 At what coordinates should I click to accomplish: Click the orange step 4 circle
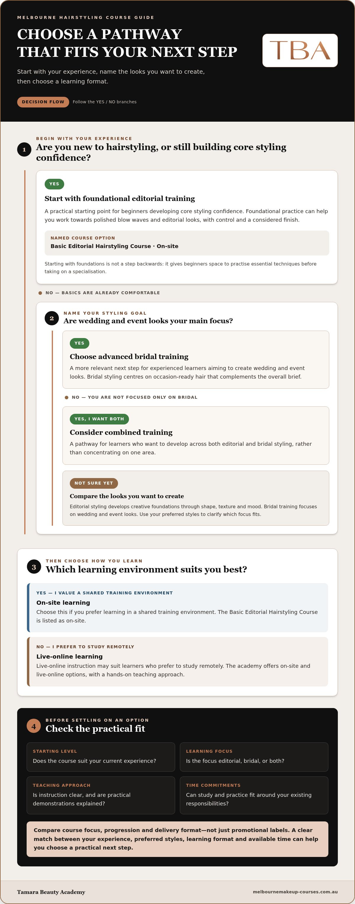(x=34, y=726)
